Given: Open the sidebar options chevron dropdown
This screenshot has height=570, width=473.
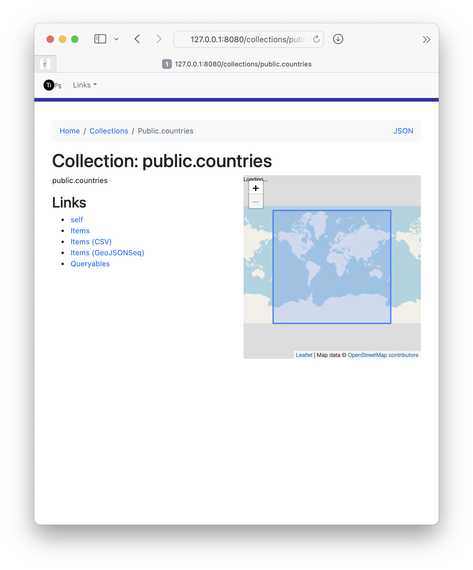Looking at the screenshot, I should click(x=116, y=39).
